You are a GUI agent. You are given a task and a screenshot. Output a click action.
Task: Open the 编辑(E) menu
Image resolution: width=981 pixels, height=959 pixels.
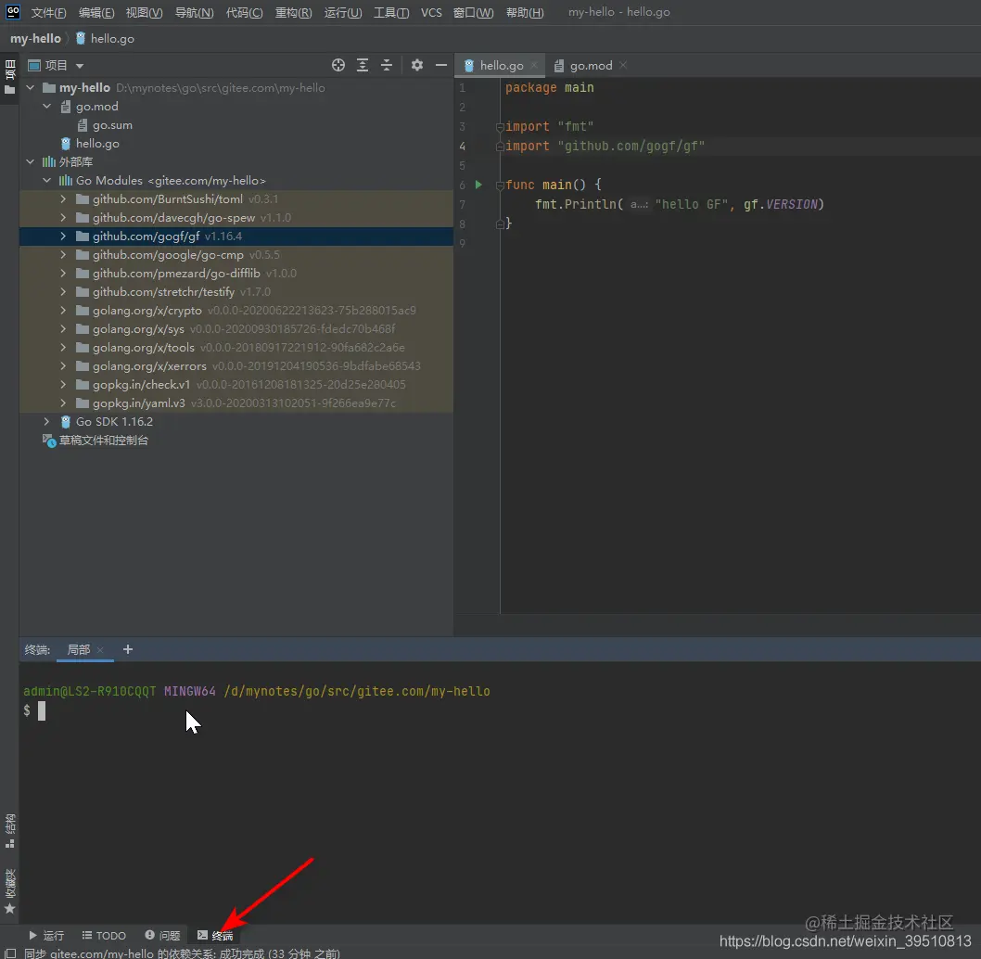[x=96, y=12]
